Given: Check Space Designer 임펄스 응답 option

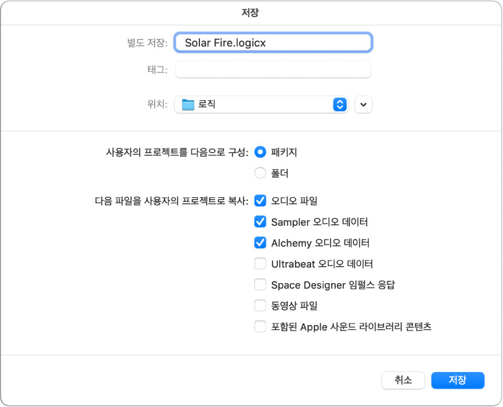Looking at the screenshot, I should pos(260,284).
